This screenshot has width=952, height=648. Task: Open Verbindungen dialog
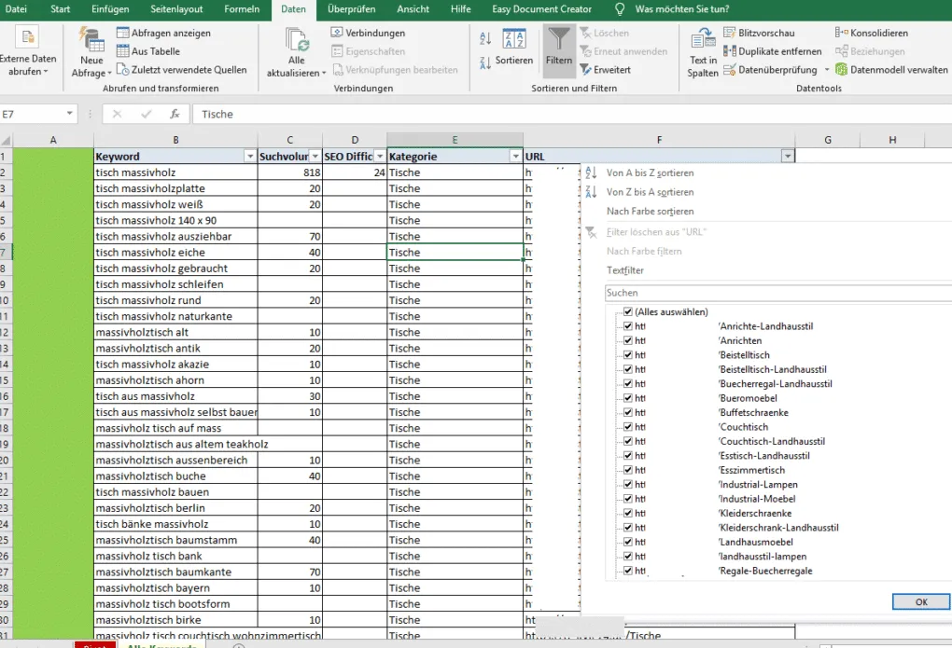(x=368, y=33)
